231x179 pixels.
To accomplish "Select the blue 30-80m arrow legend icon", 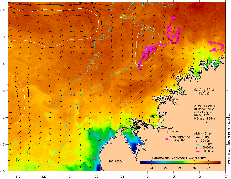I will pyautogui.click(x=197, y=141).
